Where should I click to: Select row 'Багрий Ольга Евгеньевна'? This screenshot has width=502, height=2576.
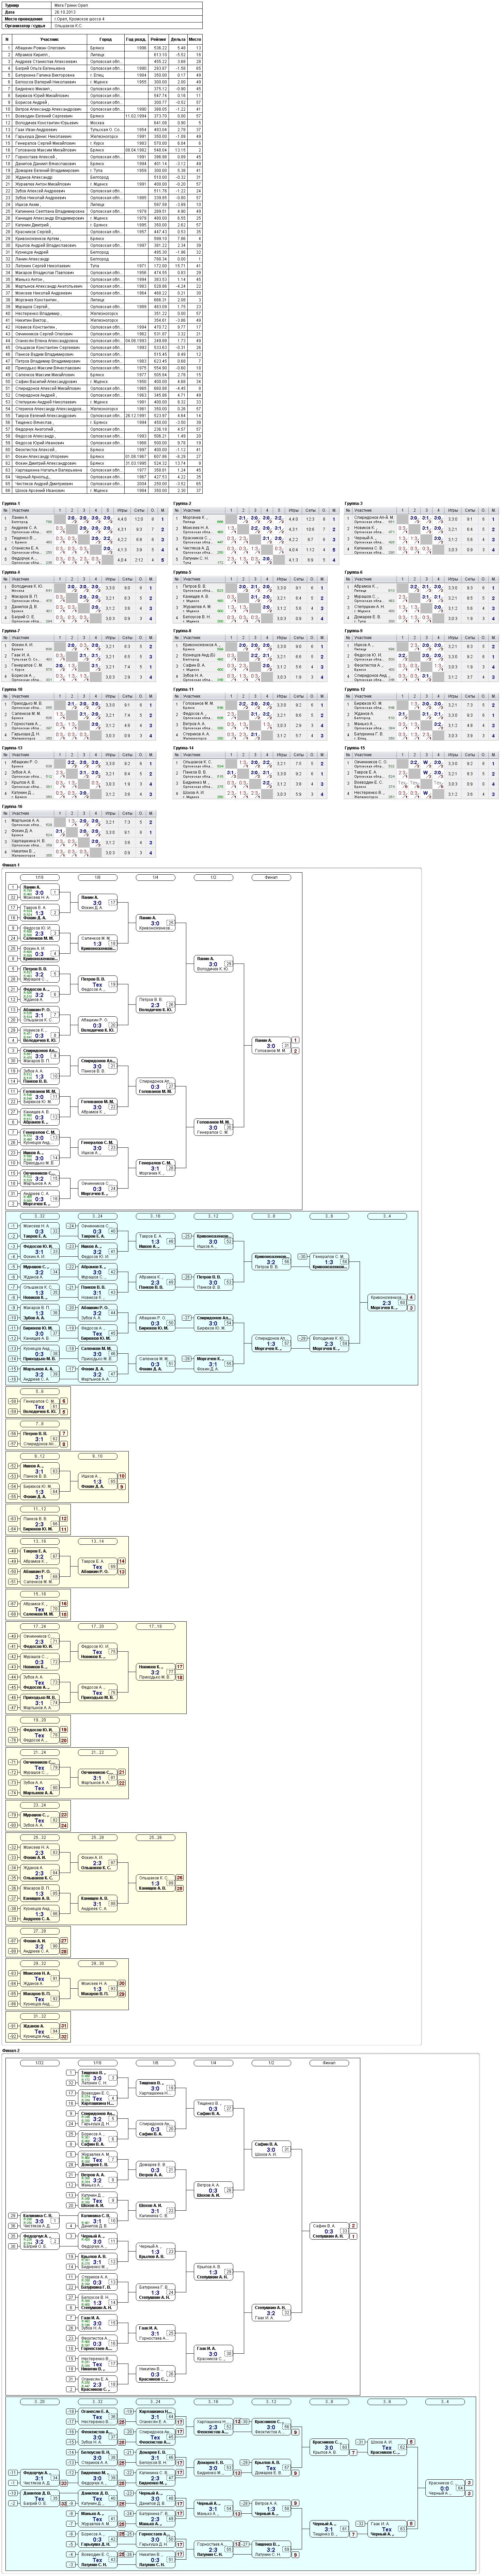click(102, 68)
